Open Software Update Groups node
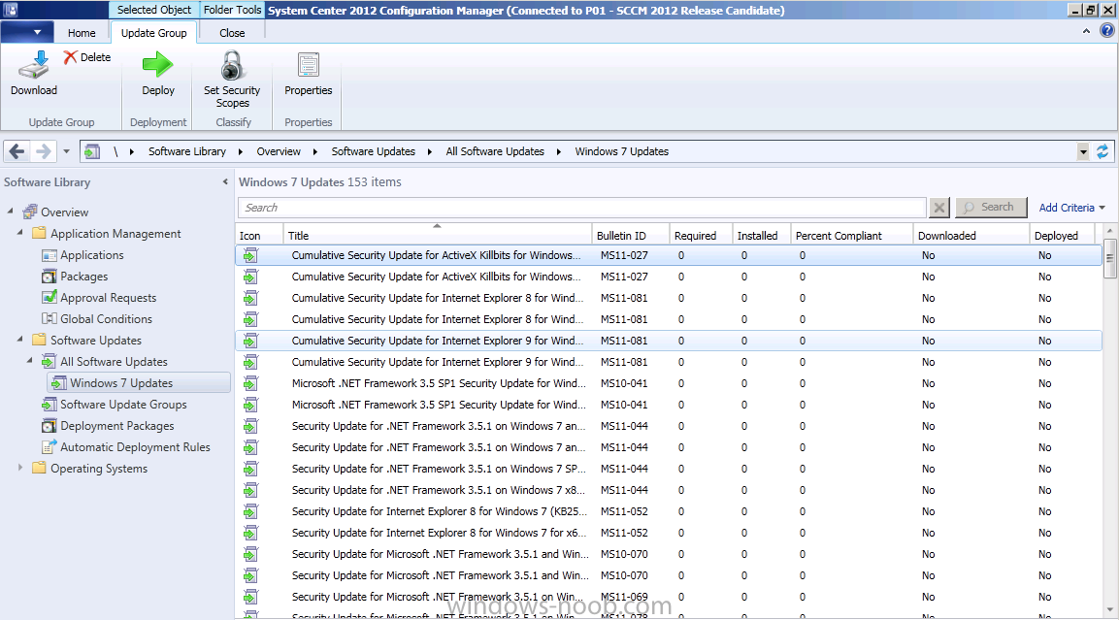The height and width of the screenshot is (620, 1119). click(x=123, y=405)
